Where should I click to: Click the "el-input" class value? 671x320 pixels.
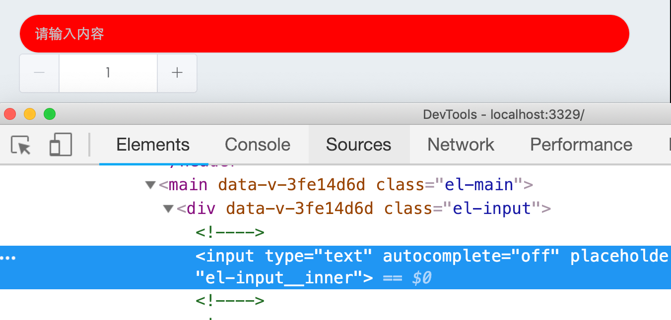click(492, 209)
